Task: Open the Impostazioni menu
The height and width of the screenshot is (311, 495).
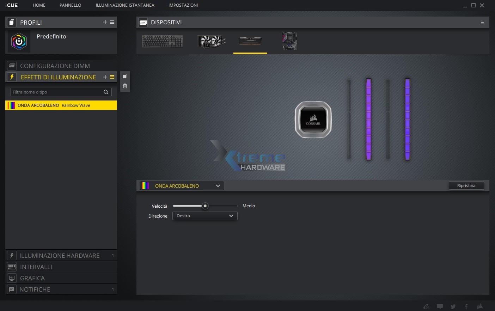Action: tap(183, 5)
